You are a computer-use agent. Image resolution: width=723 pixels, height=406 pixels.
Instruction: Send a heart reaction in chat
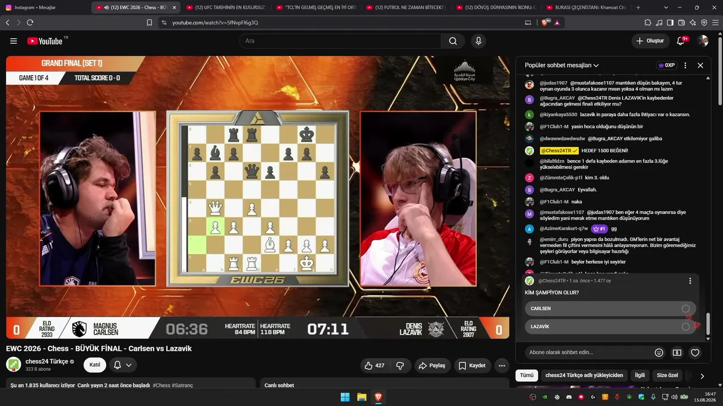(695, 352)
